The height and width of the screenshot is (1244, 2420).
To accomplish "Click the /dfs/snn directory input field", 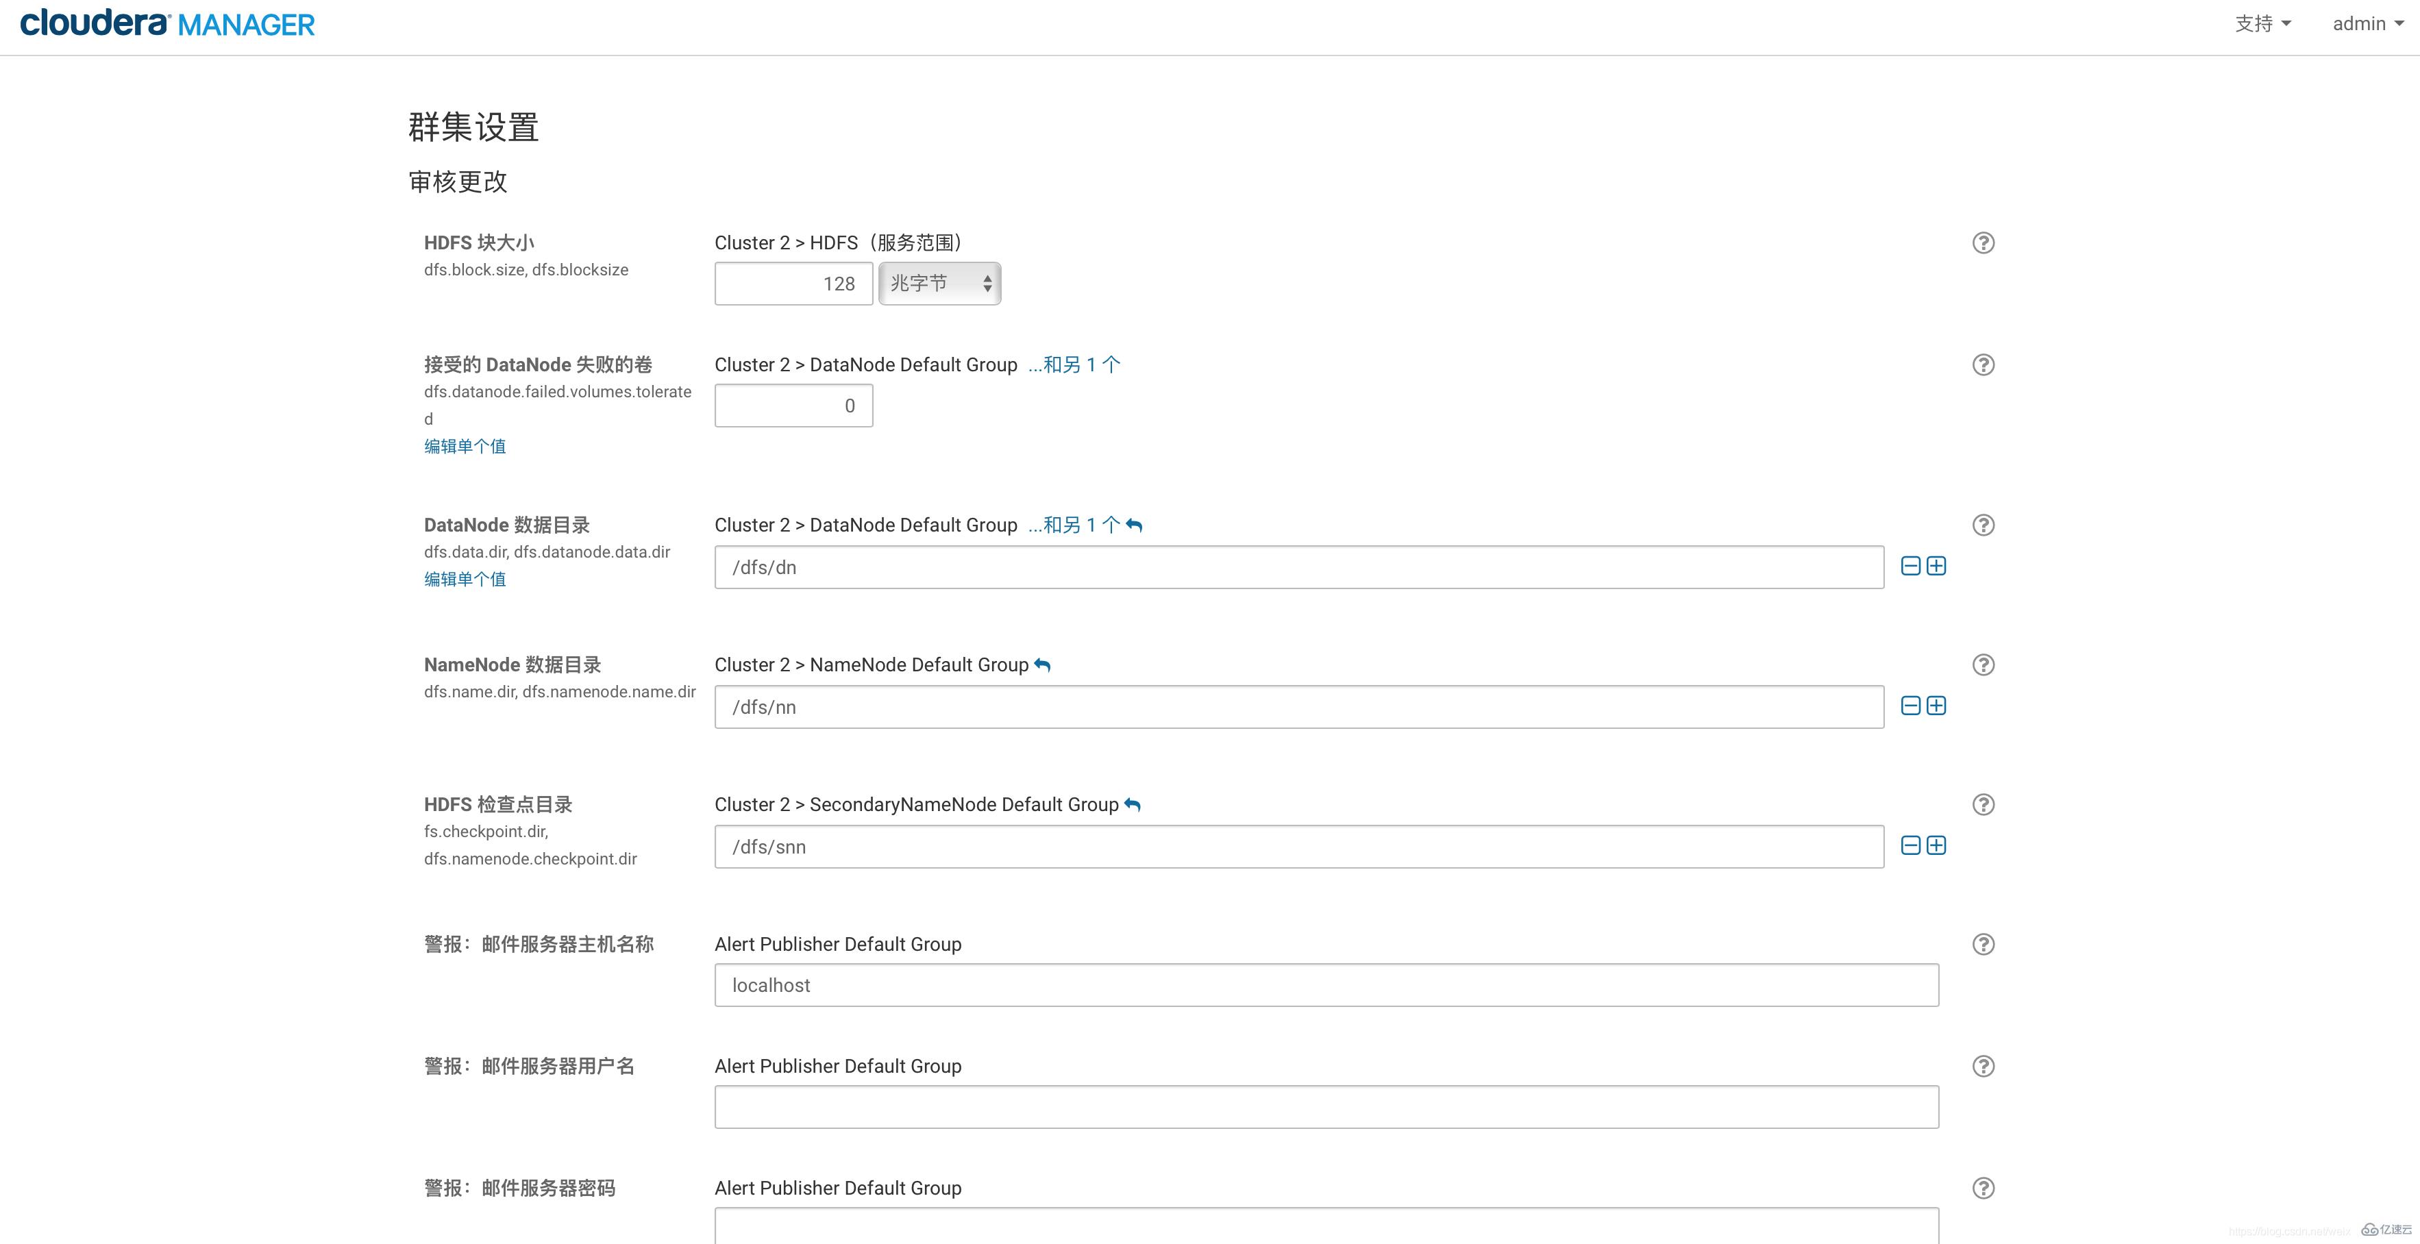I will tap(1299, 847).
